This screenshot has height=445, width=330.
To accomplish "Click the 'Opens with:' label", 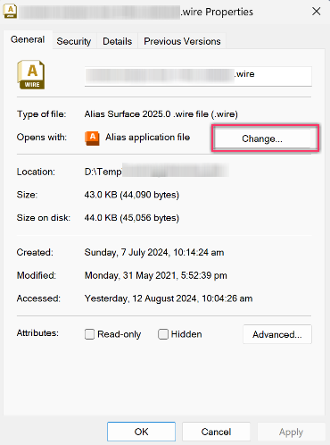I will click(x=42, y=137).
